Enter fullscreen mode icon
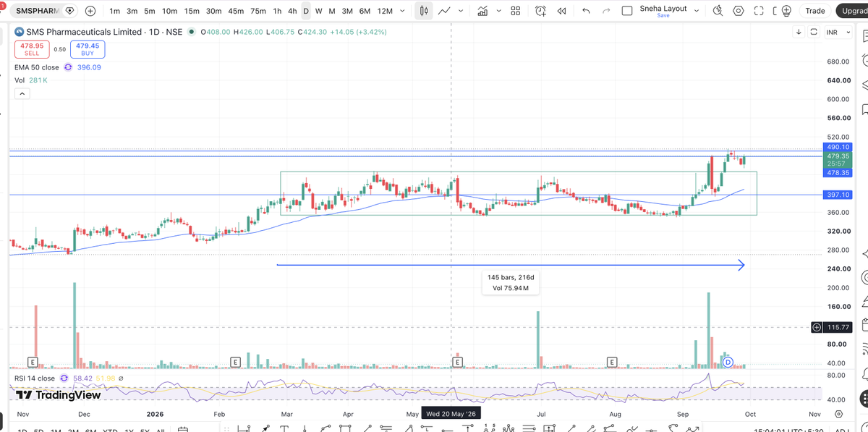The width and height of the screenshot is (868, 432). click(758, 11)
